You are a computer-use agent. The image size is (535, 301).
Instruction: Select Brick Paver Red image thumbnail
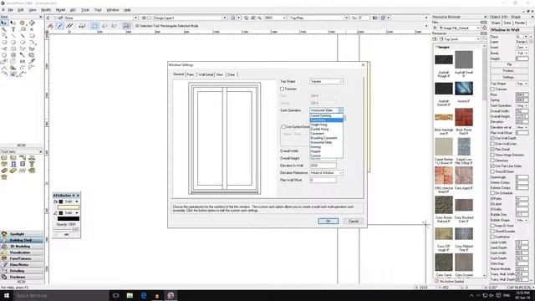click(x=464, y=117)
